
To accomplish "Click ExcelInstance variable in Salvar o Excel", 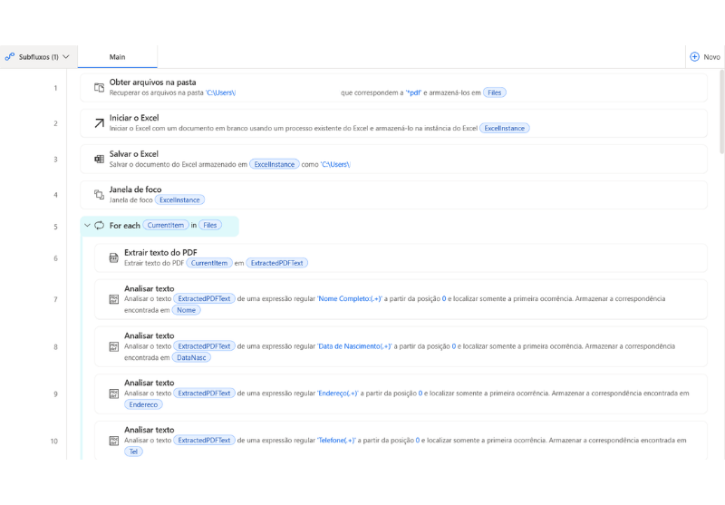I will coord(275,164).
